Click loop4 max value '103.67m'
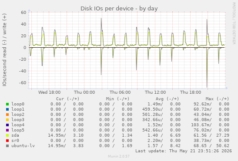Image resolution: width=238 pixels, height=161 pixels. (x=201, y=125)
